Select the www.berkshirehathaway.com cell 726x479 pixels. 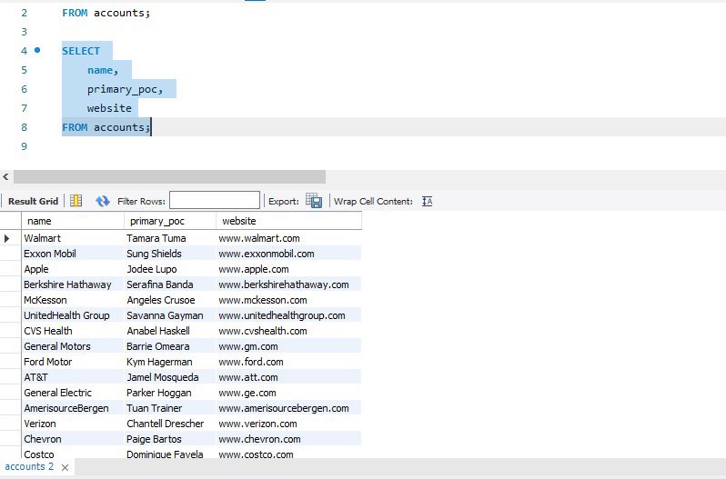point(288,284)
